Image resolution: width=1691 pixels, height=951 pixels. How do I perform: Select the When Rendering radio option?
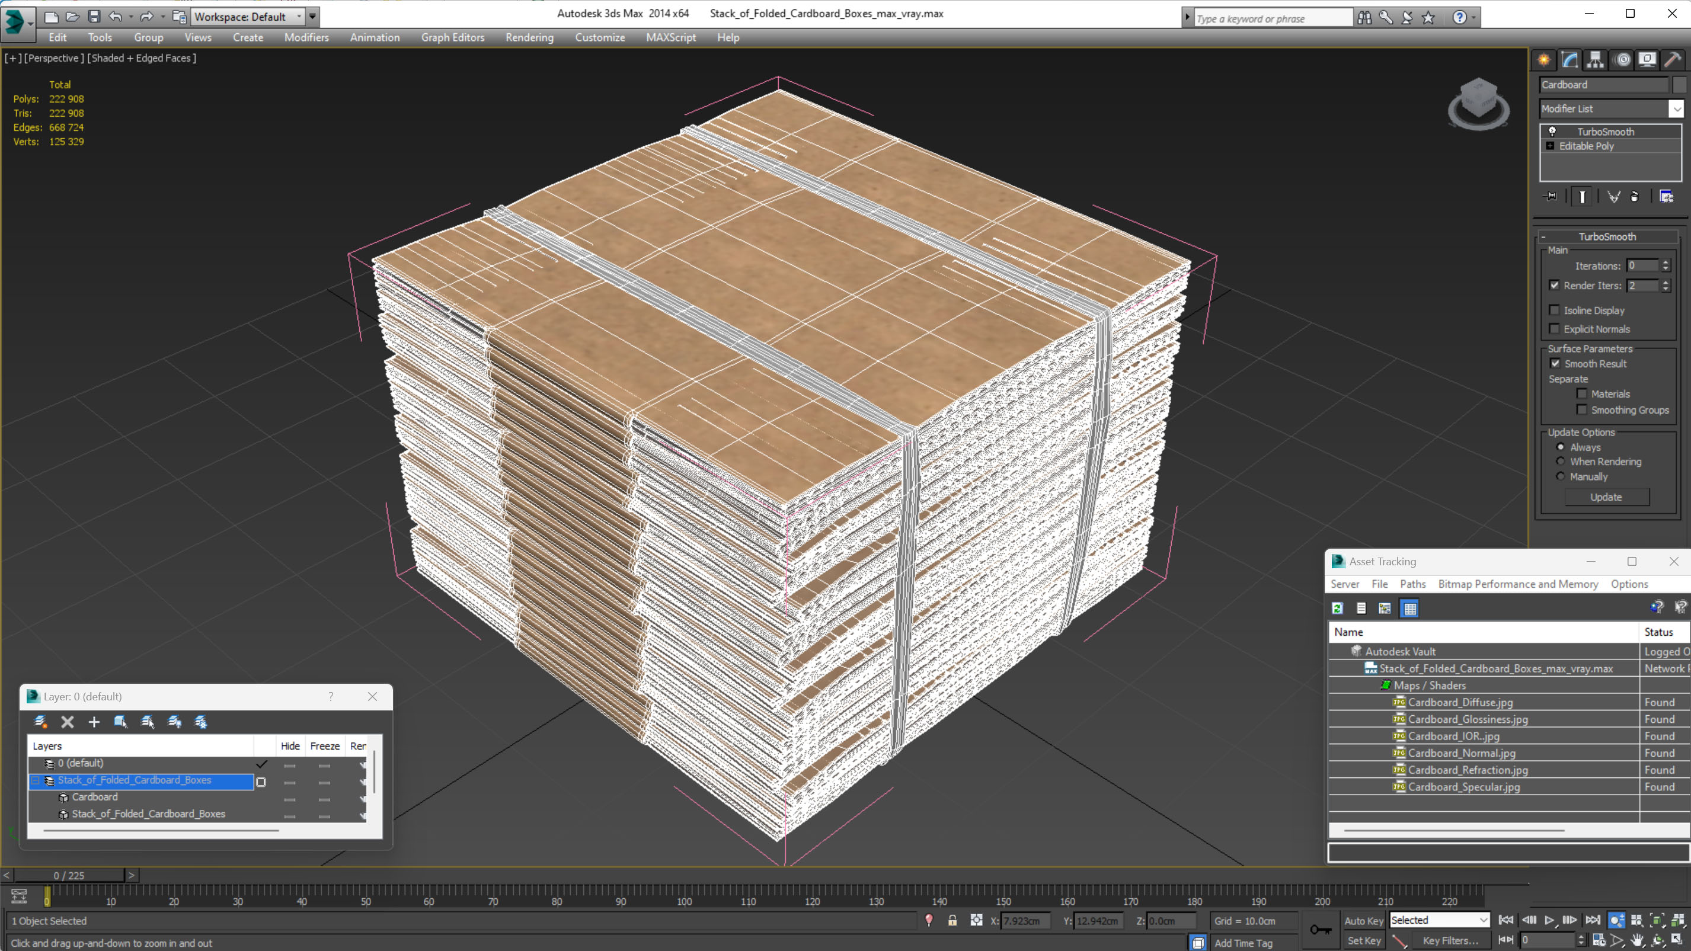(1561, 462)
